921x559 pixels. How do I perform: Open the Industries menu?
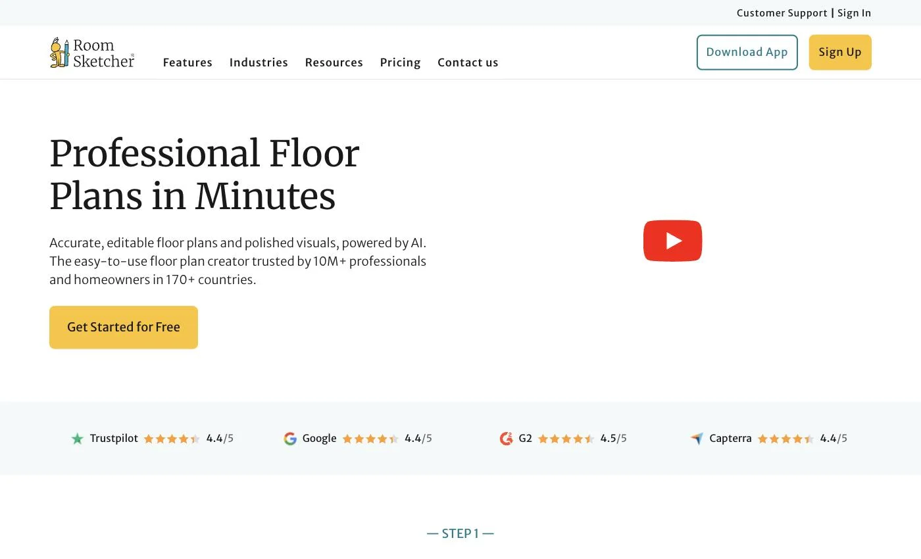coord(259,62)
